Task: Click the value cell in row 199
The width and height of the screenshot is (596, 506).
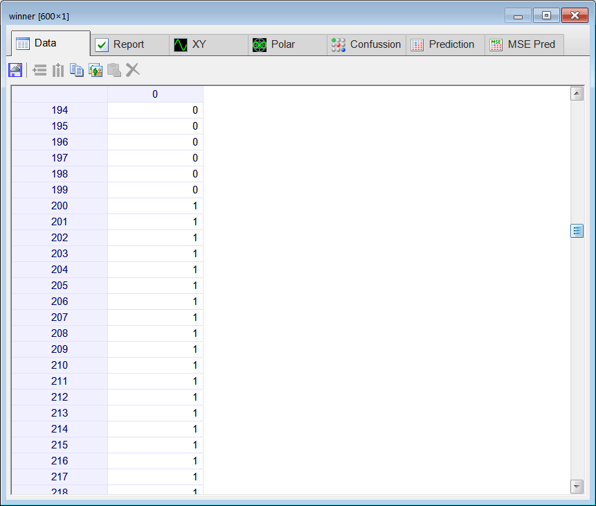Action: [x=155, y=191]
